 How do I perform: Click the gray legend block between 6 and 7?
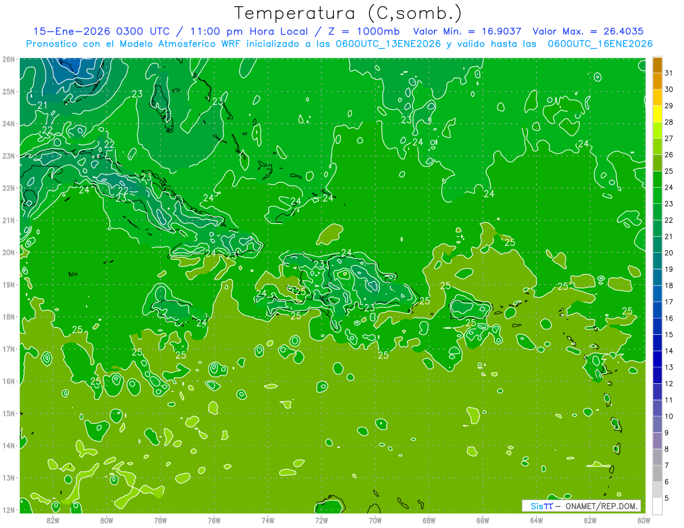tap(657, 473)
